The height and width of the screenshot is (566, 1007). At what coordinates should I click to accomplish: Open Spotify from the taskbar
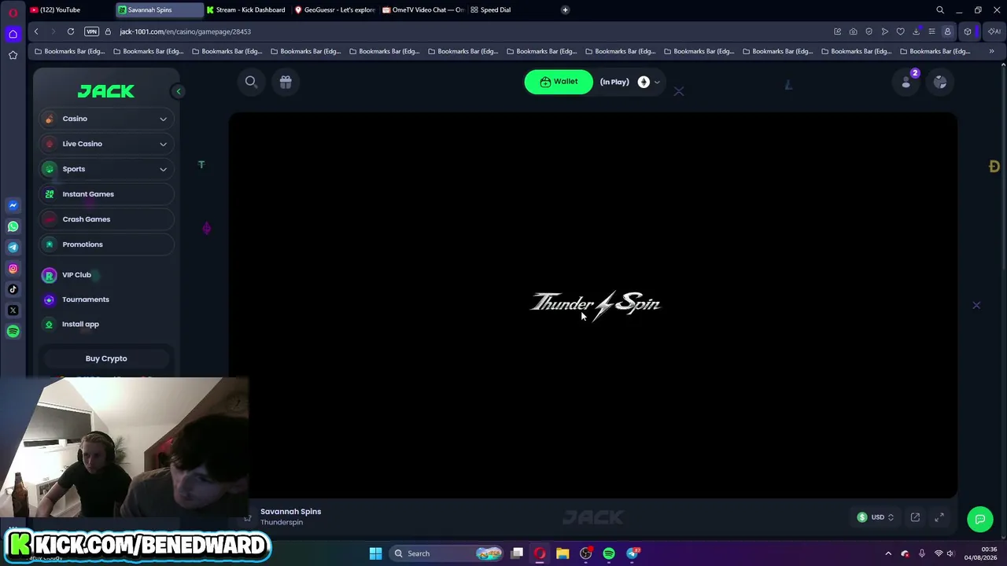609,553
